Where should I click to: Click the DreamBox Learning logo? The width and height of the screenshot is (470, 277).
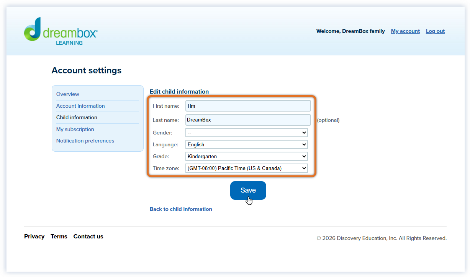[x=61, y=31]
